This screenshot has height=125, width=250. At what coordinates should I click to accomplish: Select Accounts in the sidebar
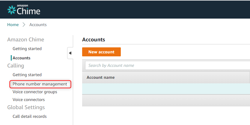pyautogui.click(x=22, y=58)
